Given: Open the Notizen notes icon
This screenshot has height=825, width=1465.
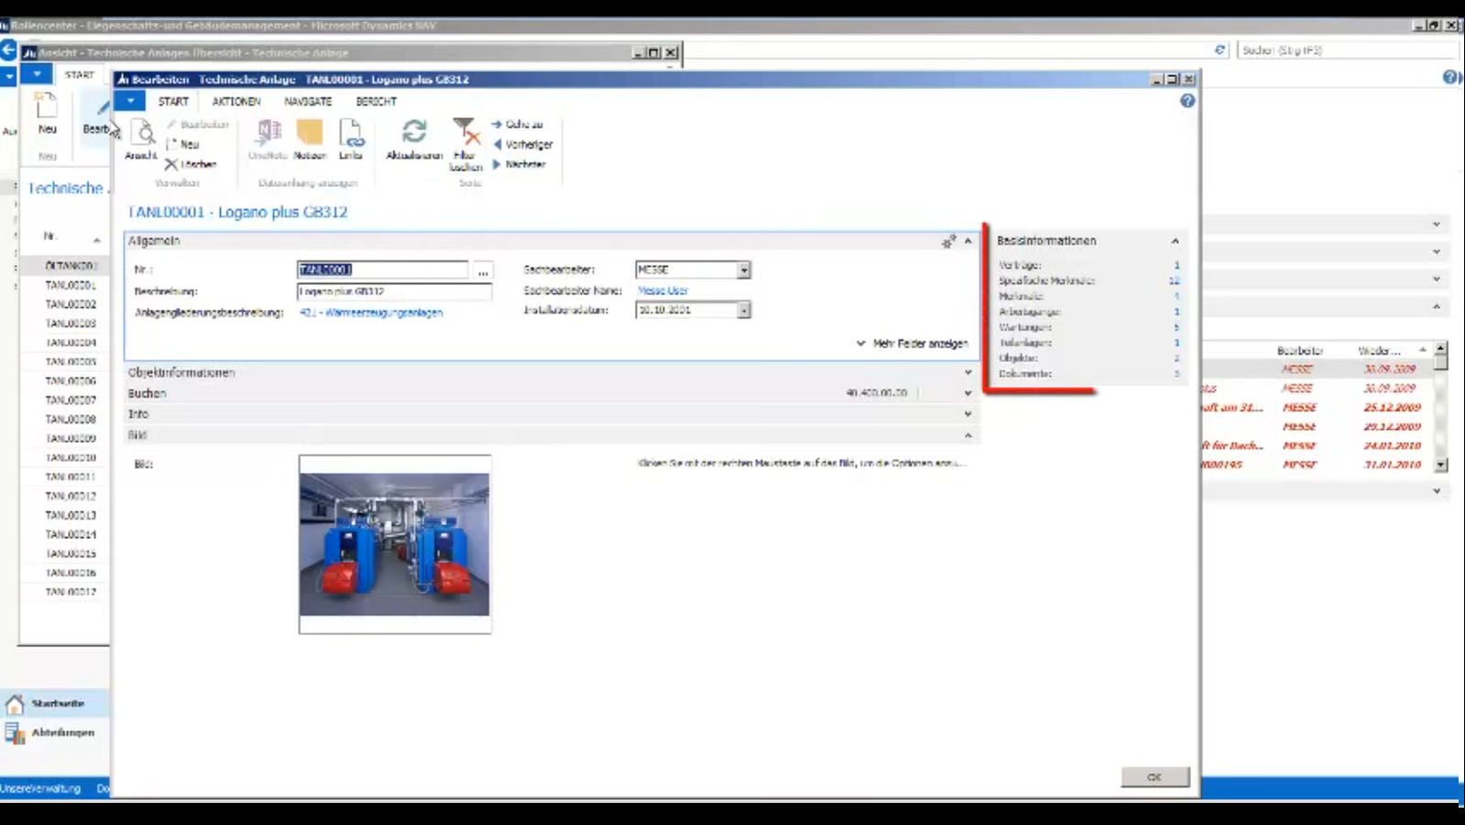Looking at the screenshot, I should 310,137.
